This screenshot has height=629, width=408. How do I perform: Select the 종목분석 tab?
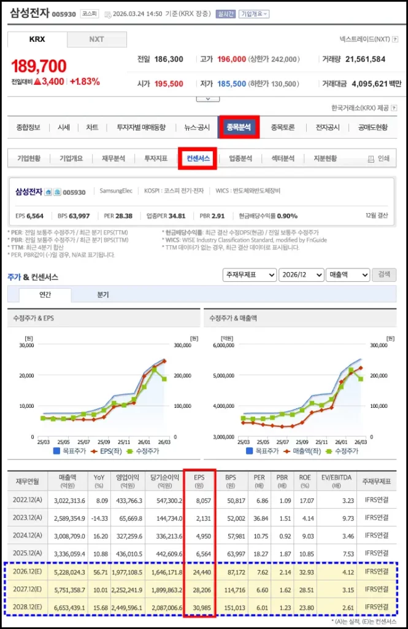point(239,127)
